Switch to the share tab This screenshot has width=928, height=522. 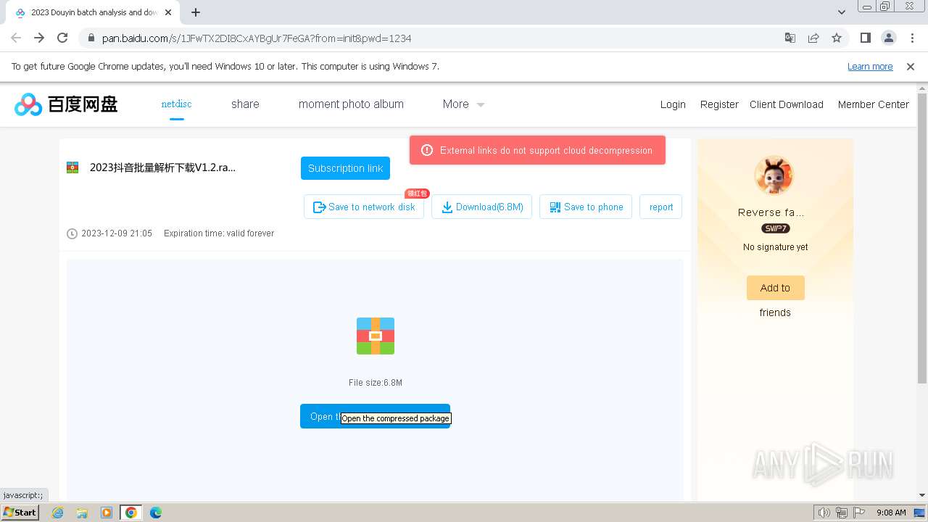click(x=245, y=104)
